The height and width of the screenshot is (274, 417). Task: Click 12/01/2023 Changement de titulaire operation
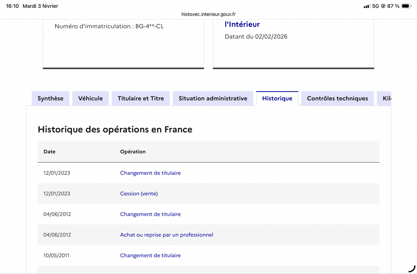150,173
